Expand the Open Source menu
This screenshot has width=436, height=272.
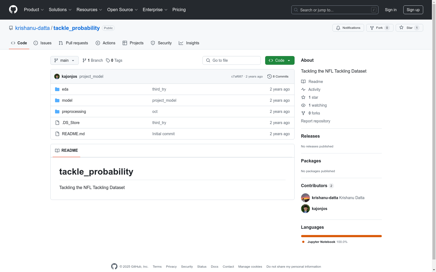tap(123, 10)
